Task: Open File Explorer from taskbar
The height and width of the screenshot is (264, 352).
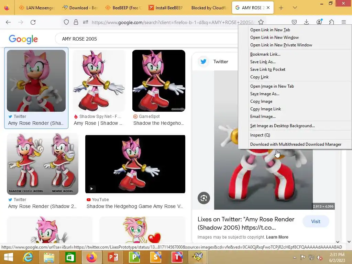Action: pyautogui.click(x=49, y=257)
